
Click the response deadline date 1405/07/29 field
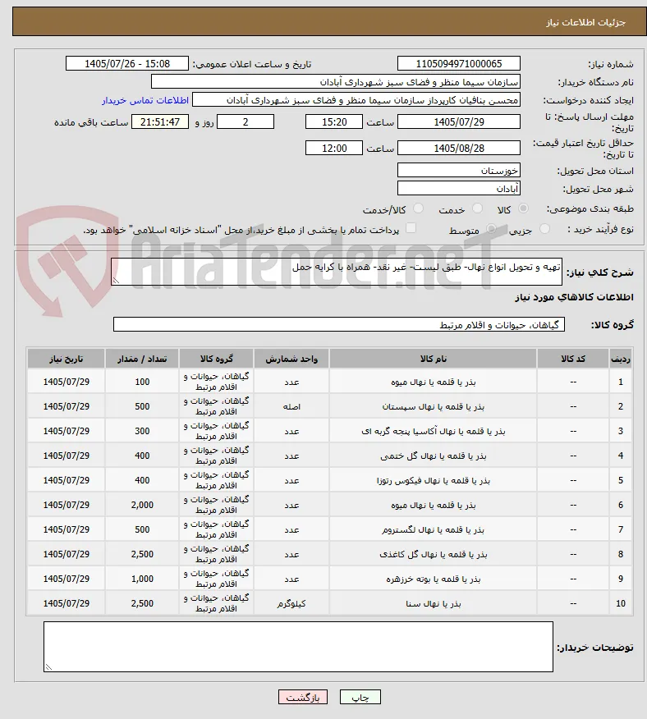[x=459, y=121]
